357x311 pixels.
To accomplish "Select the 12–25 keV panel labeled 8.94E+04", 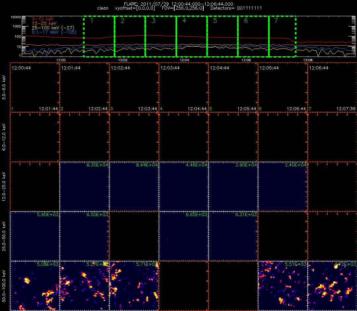I will coord(134,187).
